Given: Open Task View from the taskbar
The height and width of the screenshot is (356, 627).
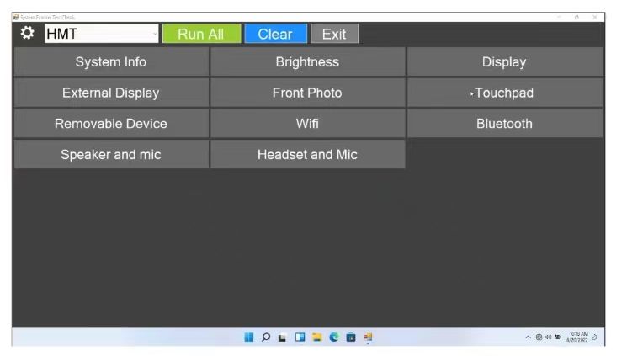Looking at the screenshot, I should 283,337.
